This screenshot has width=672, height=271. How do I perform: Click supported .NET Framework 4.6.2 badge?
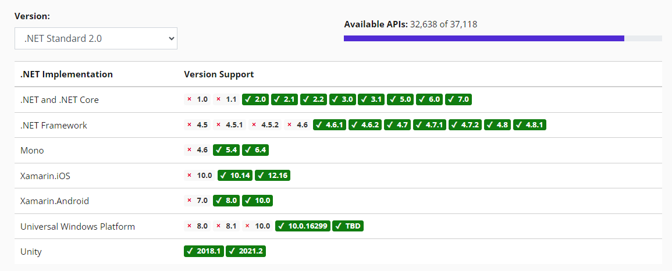coord(365,125)
